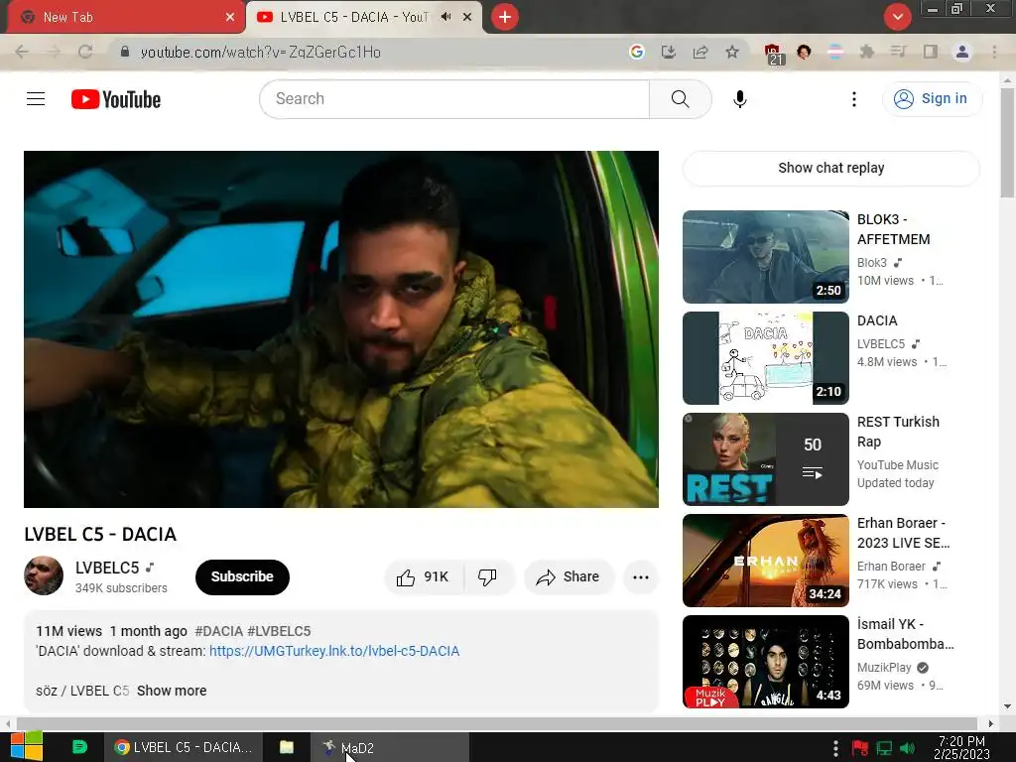
Task: Open the YouTube hamburger guide menu
Action: point(36,99)
